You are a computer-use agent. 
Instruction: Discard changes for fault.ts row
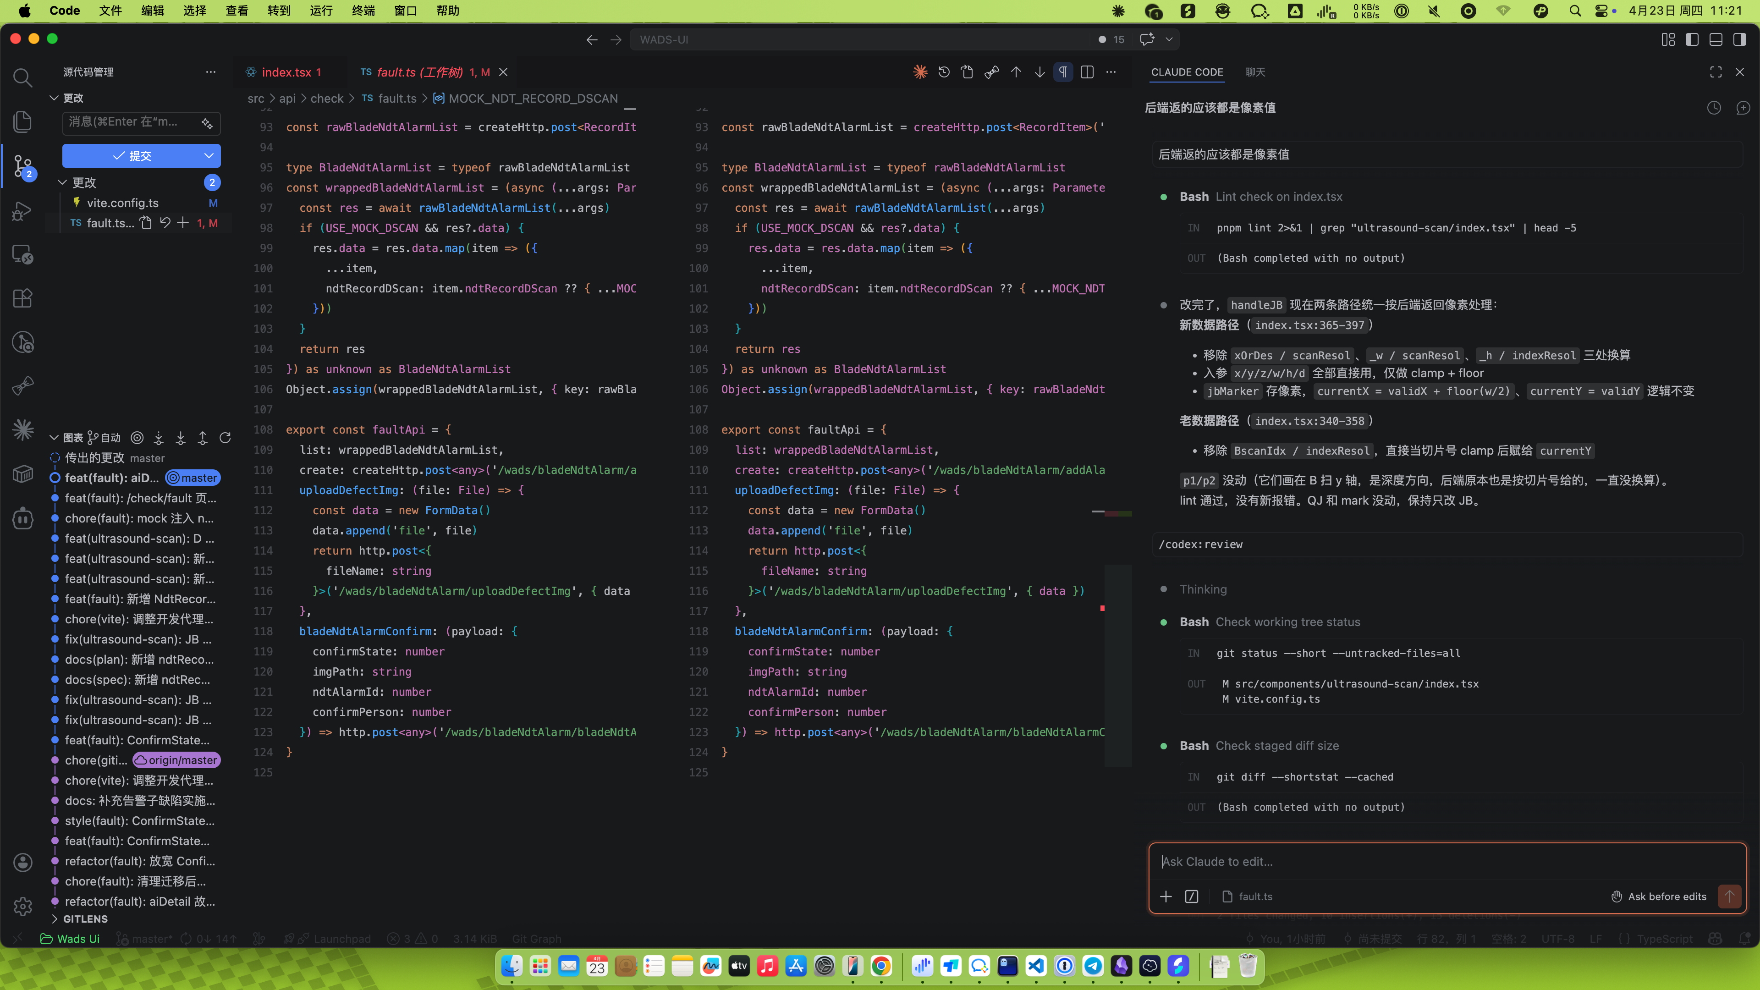point(165,223)
